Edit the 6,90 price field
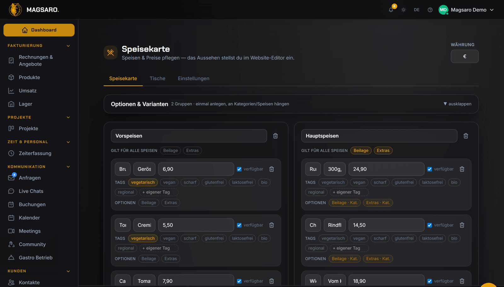504x287 pixels. click(x=196, y=169)
